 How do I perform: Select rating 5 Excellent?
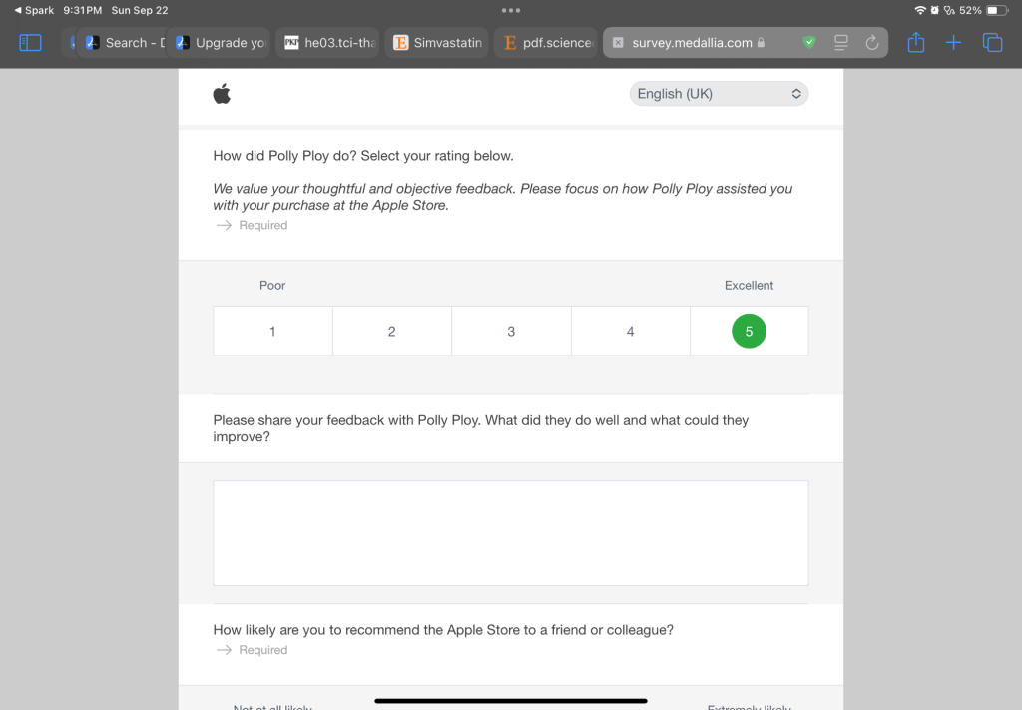[749, 331]
